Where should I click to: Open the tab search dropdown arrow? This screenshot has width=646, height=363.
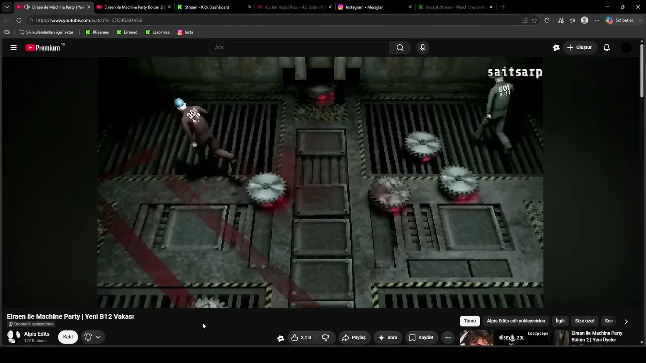tap(7, 7)
